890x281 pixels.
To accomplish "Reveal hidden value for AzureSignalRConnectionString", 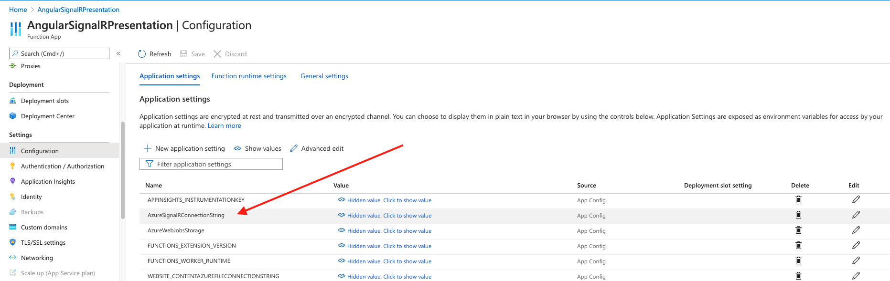I will tap(385, 216).
